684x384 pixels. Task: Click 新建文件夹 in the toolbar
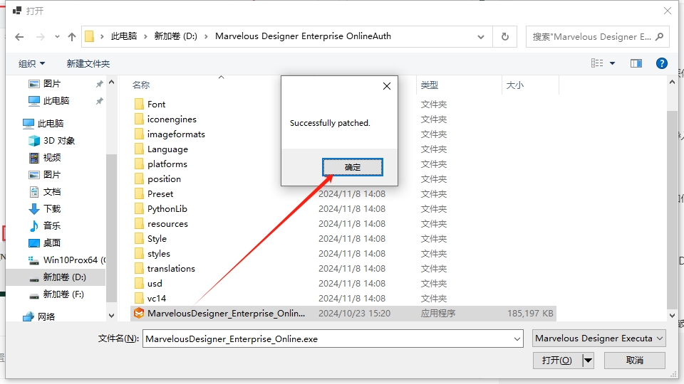[x=88, y=63]
